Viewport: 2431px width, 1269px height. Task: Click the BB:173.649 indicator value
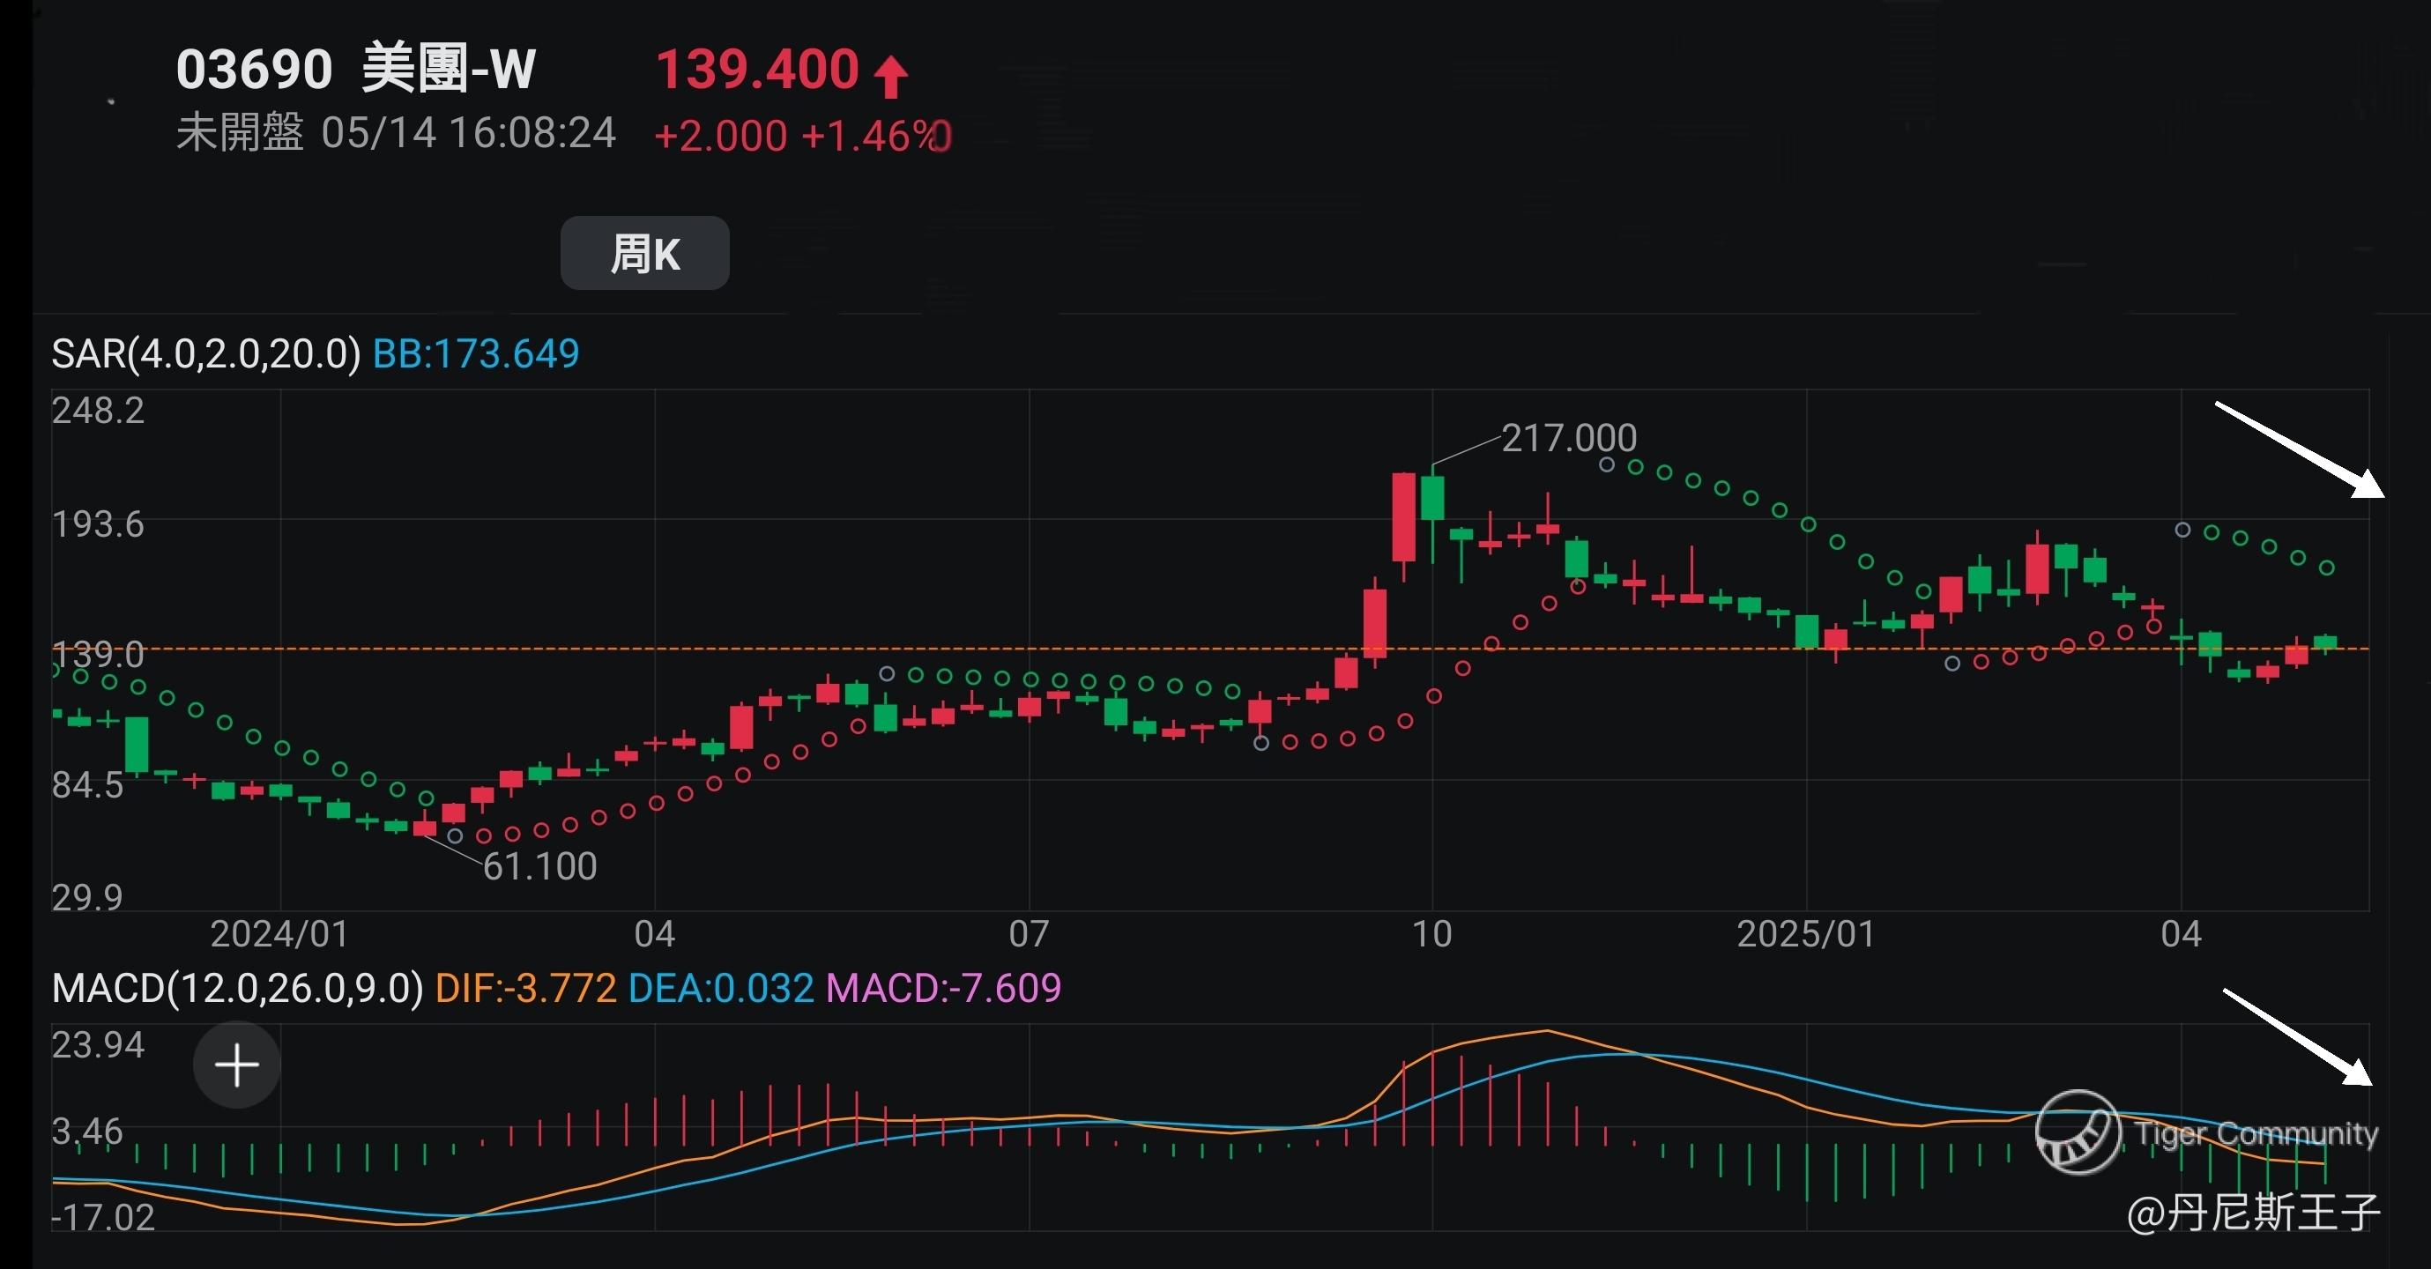[x=476, y=353]
